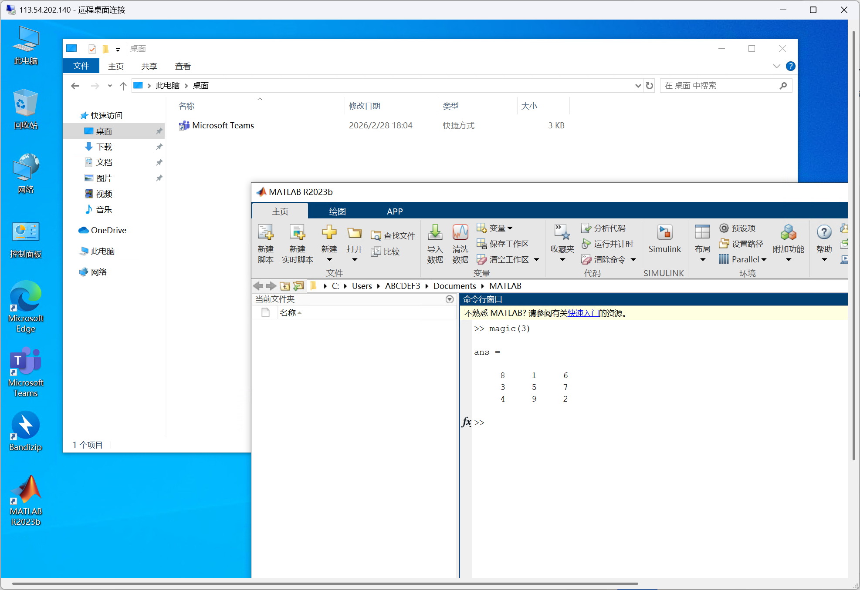The height and width of the screenshot is (590, 860).
Task: Select the MATLAB Home (主页) tab
Action: click(x=280, y=211)
